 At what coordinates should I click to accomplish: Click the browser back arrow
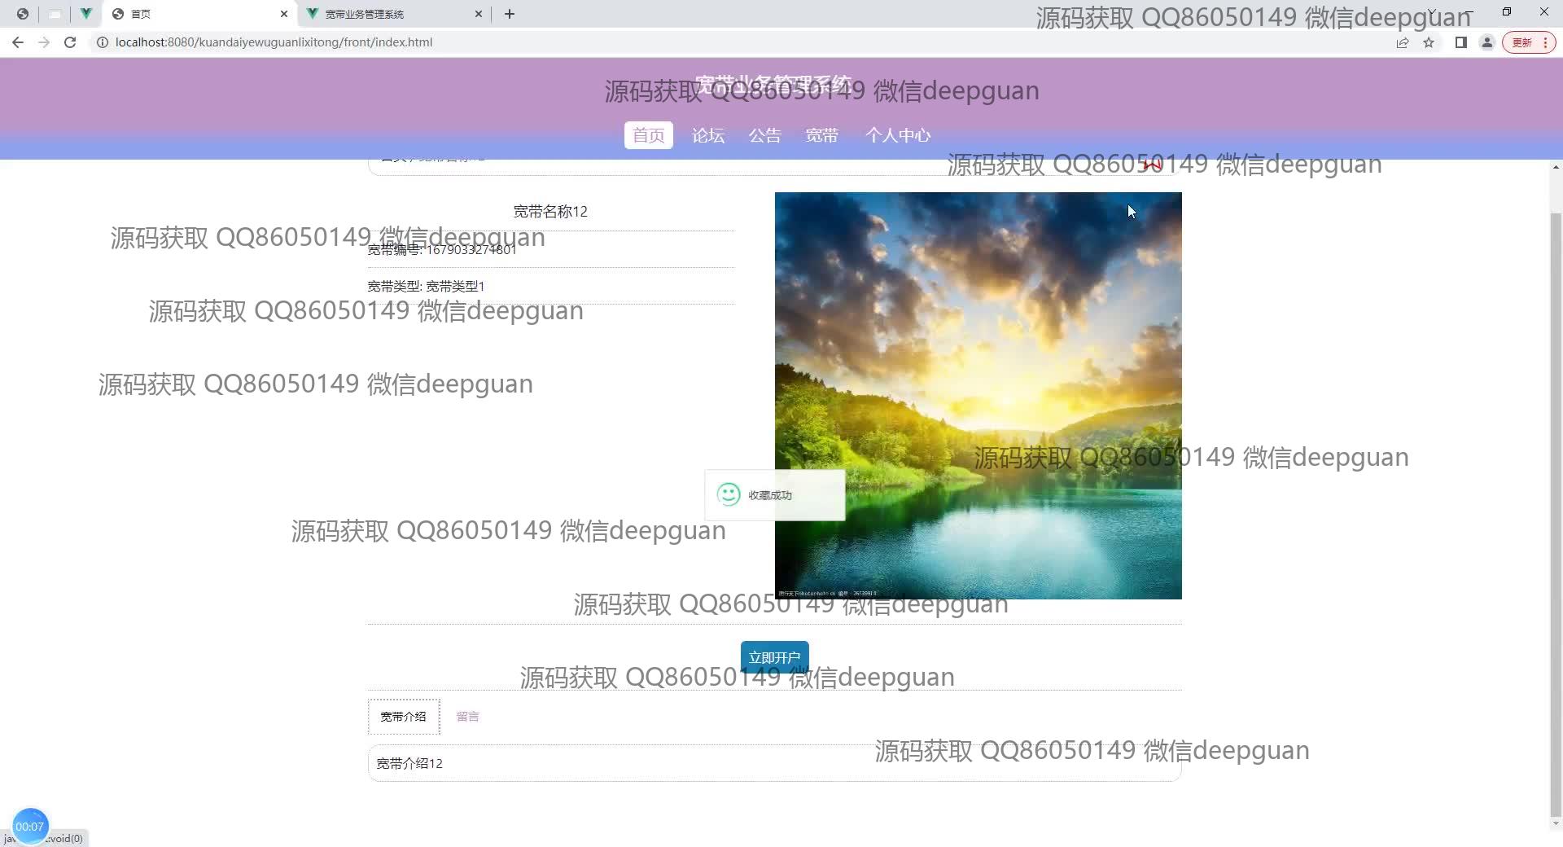coord(18,42)
